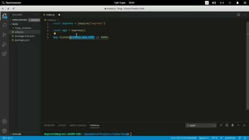The height and width of the screenshot is (140, 249).
Task: Click line number 1 in gutter
Action: coord(47,23)
